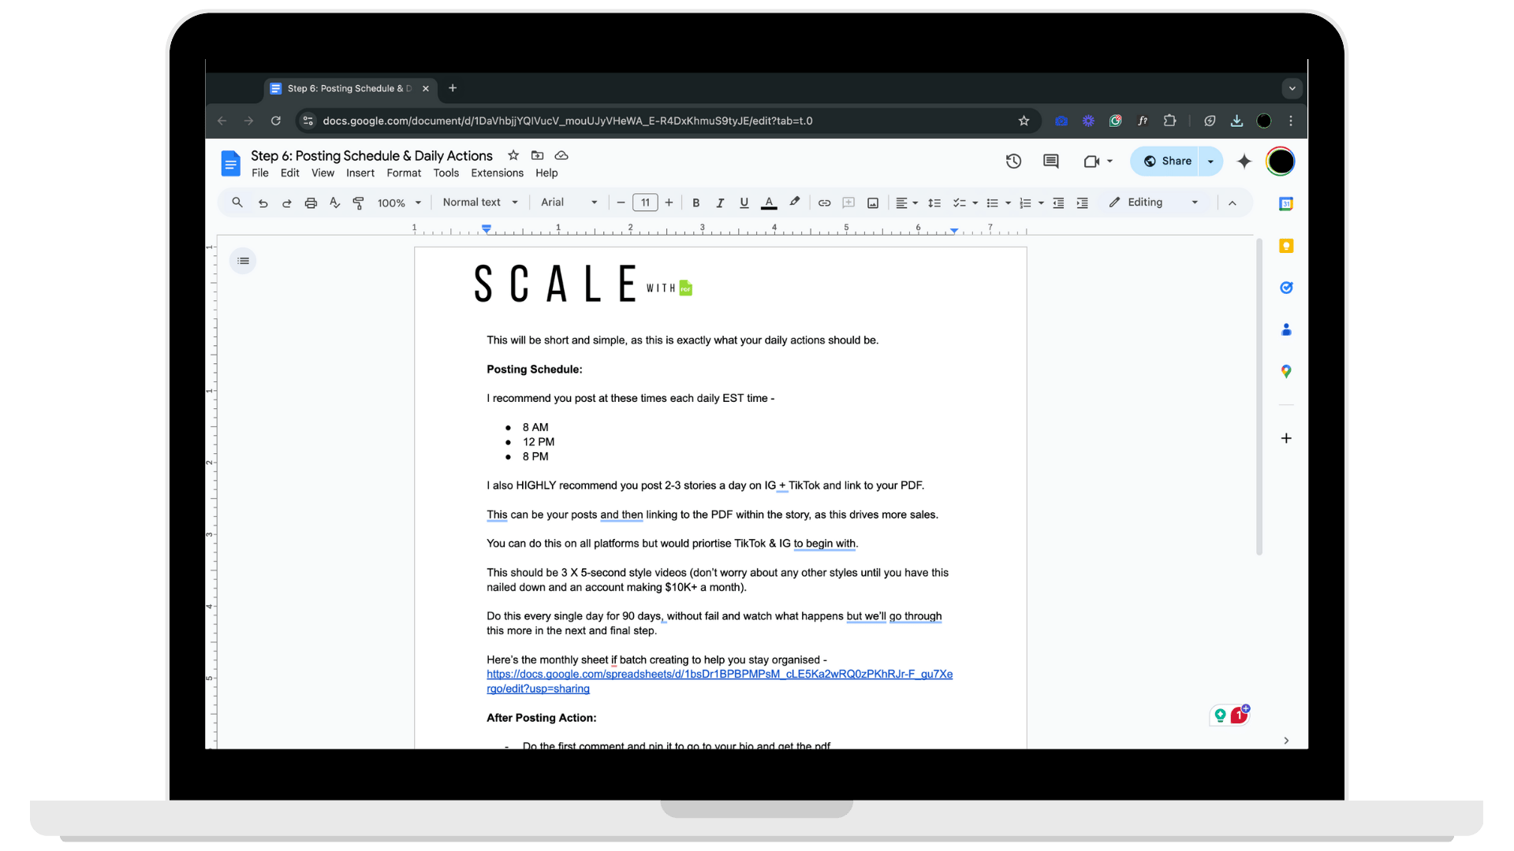Click the text color swatch button

(x=769, y=203)
